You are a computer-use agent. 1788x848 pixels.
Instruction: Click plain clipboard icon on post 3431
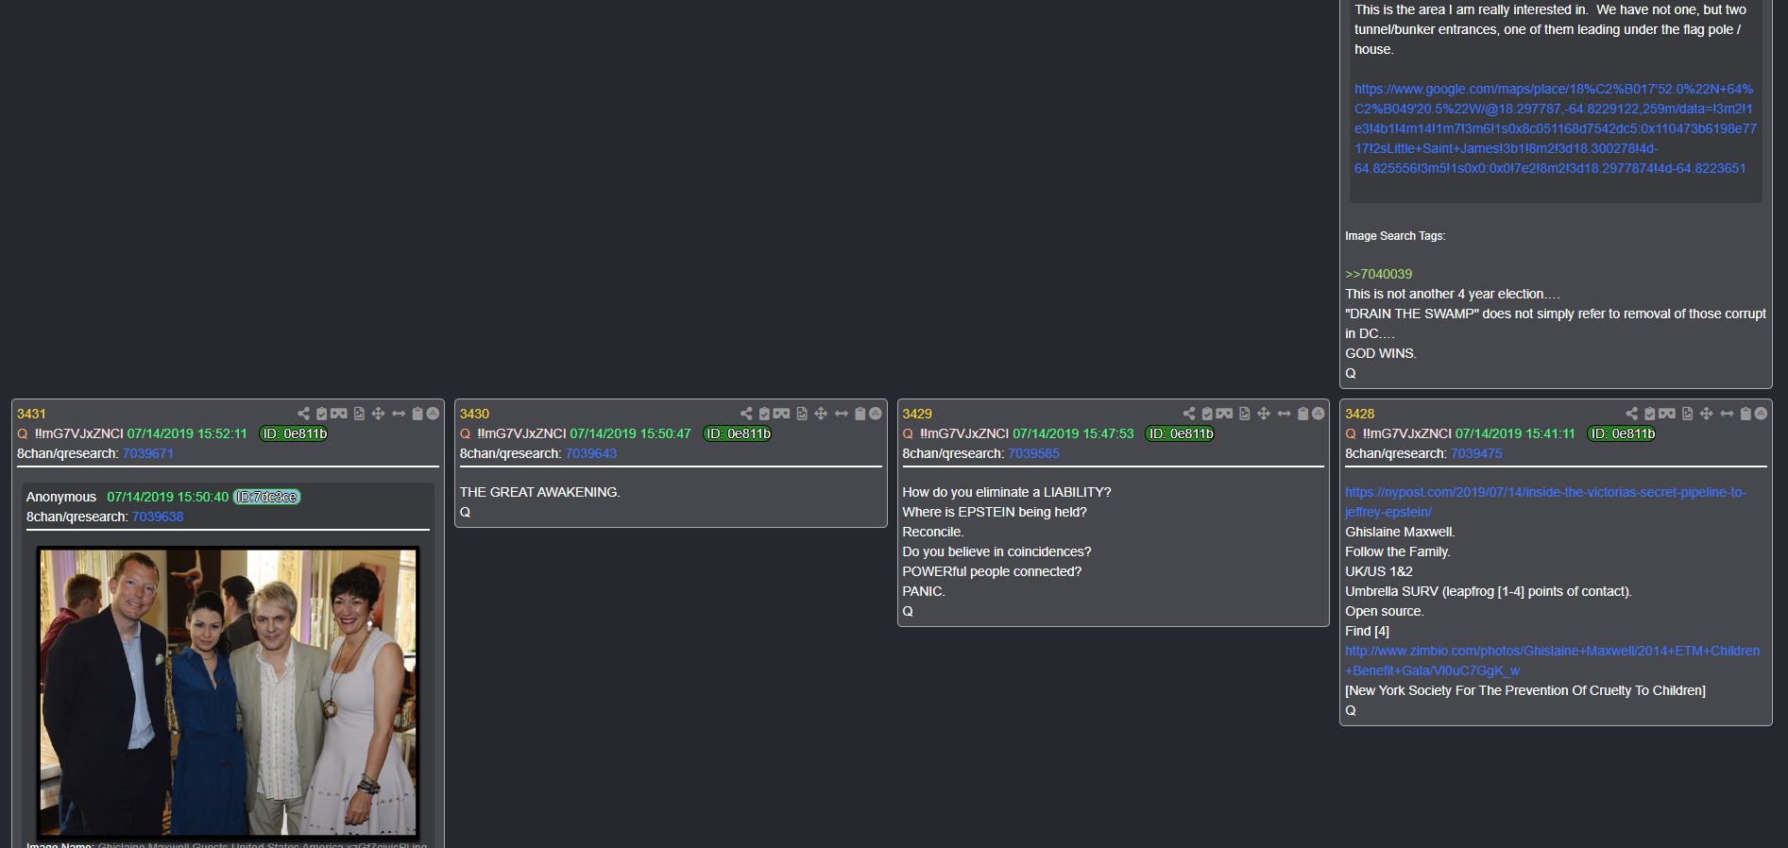tap(417, 414)
